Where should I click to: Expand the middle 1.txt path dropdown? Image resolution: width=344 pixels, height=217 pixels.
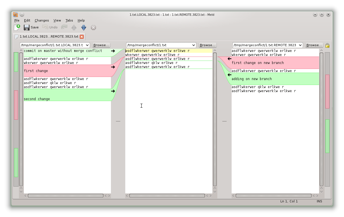click(193, 45)
